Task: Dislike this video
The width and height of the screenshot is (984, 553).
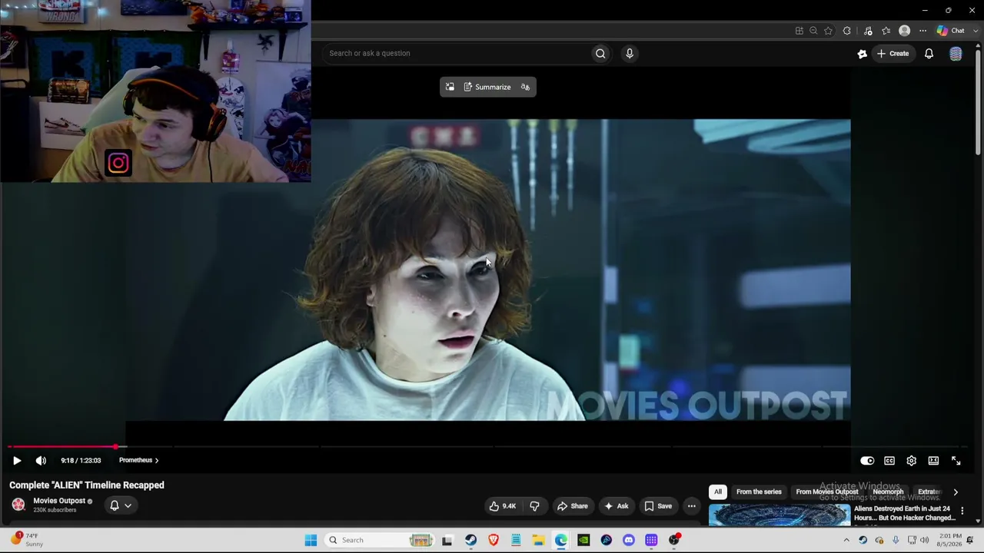Action: coord(534,506)
